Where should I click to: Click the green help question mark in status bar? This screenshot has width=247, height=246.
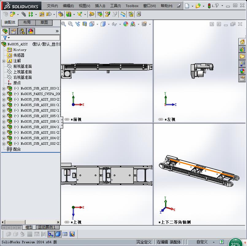(x=222, y=242)
